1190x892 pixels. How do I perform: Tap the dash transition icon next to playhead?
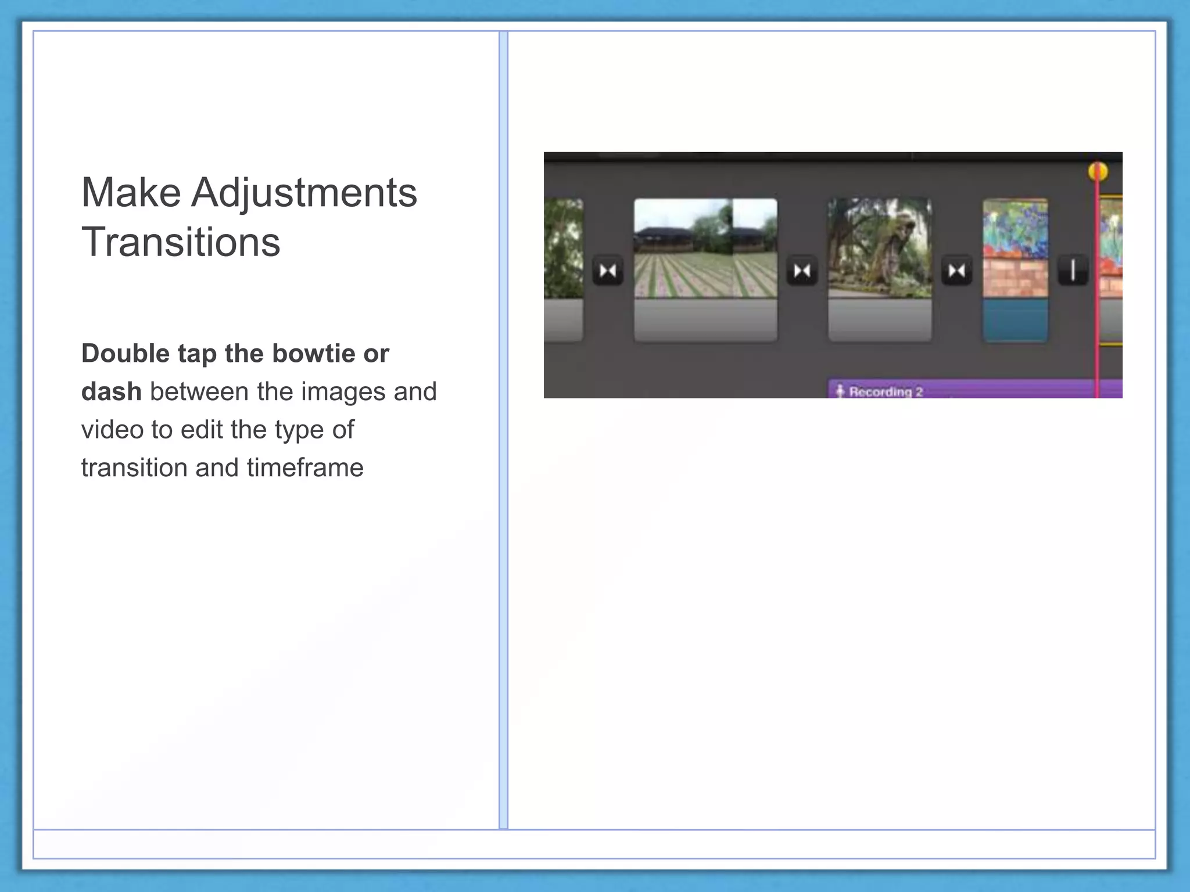click(x=1073, y=271)
